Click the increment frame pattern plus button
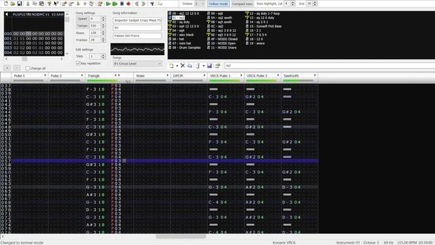Screen dimensions: 435x245 click(x=7, y=68)
